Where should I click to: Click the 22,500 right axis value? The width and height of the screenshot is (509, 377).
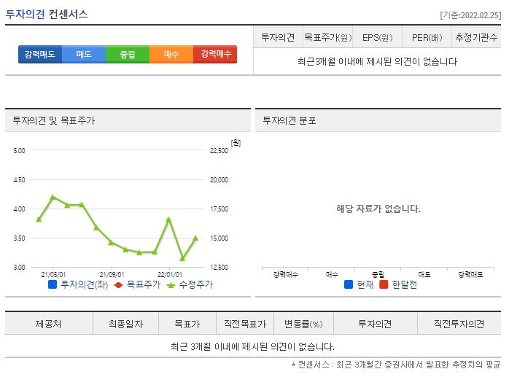tap(219, 151)
